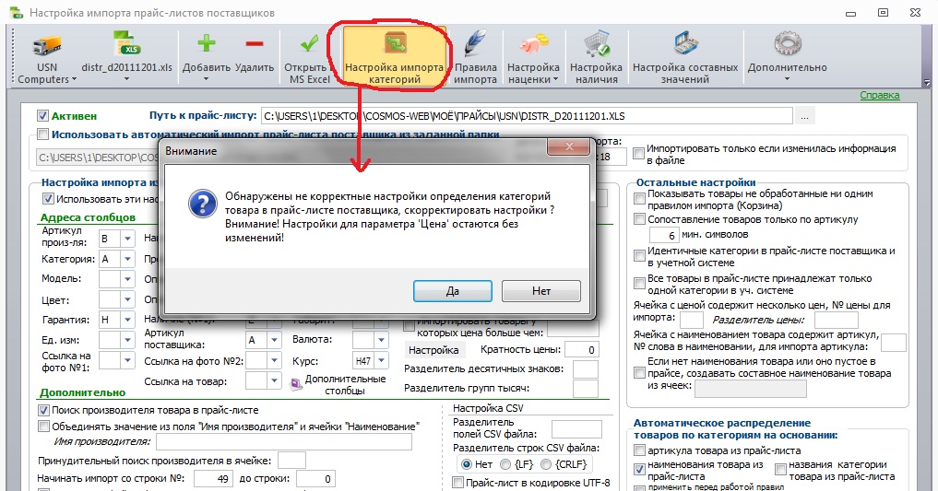
Task: Click Разделитель полей CSV файла field
Action: pos(576,428)
